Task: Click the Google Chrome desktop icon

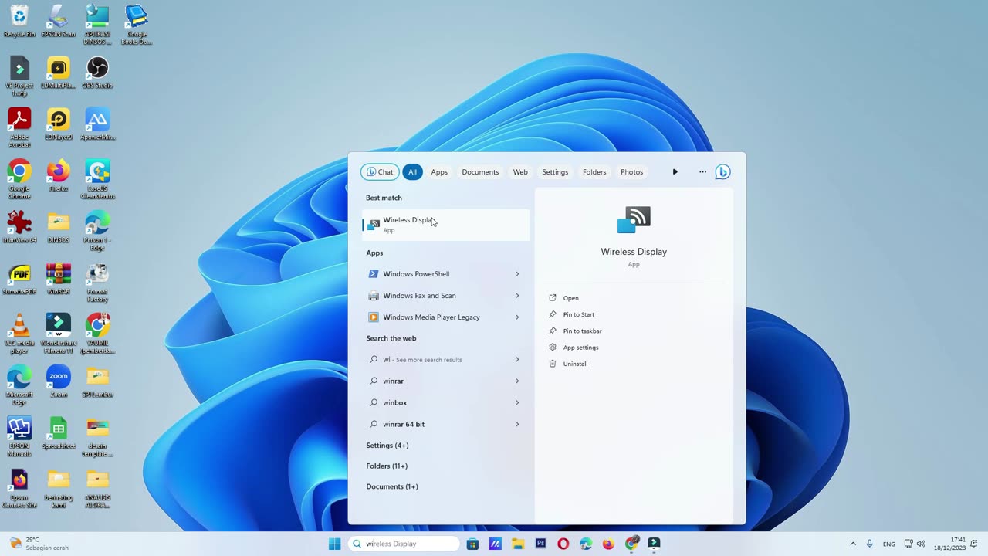Action: coord(19,180)
